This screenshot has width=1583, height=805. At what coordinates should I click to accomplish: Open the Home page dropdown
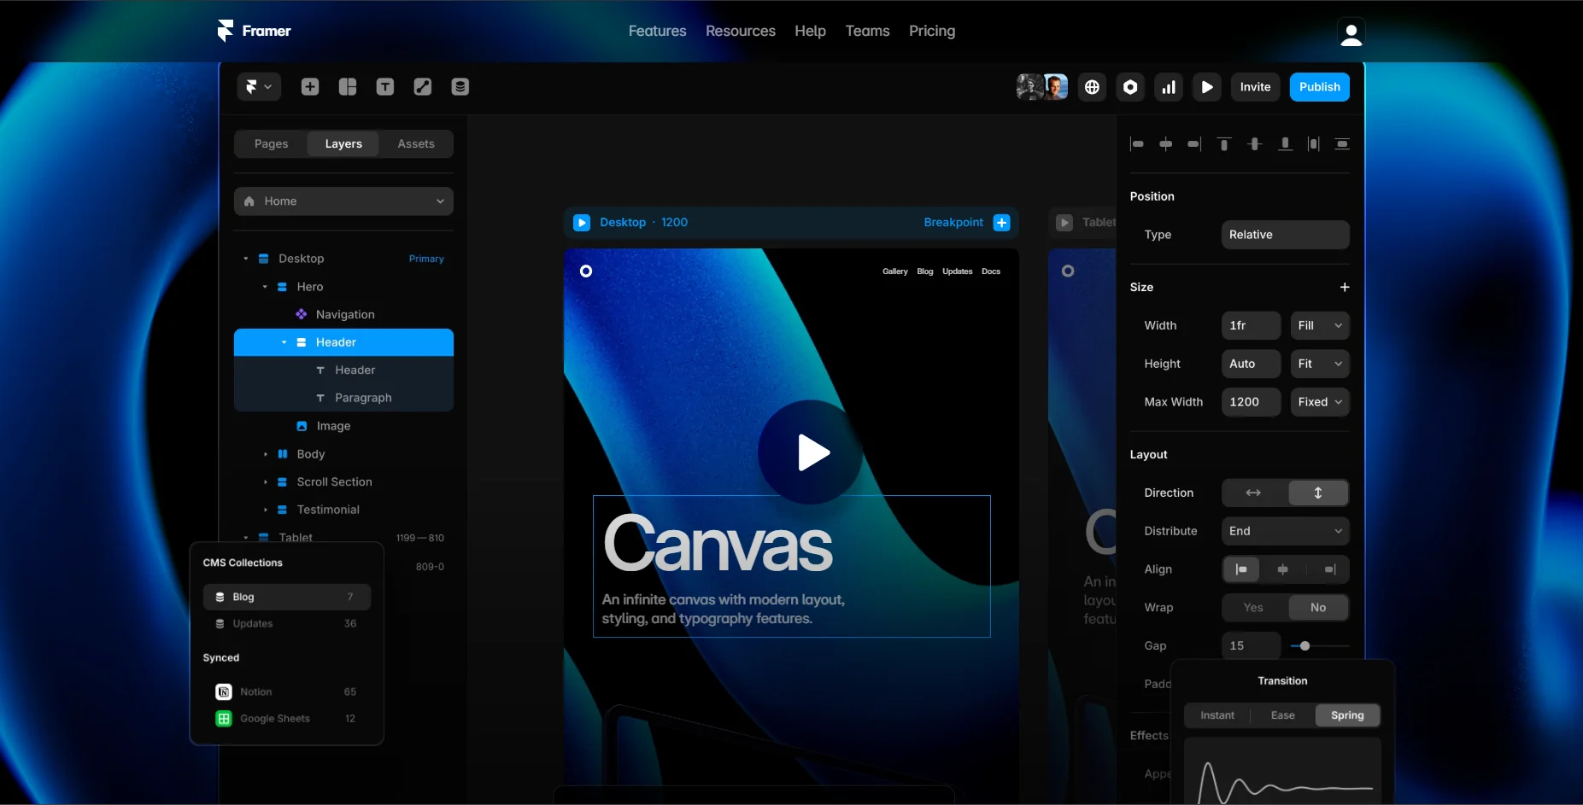(x=343, y=201)
